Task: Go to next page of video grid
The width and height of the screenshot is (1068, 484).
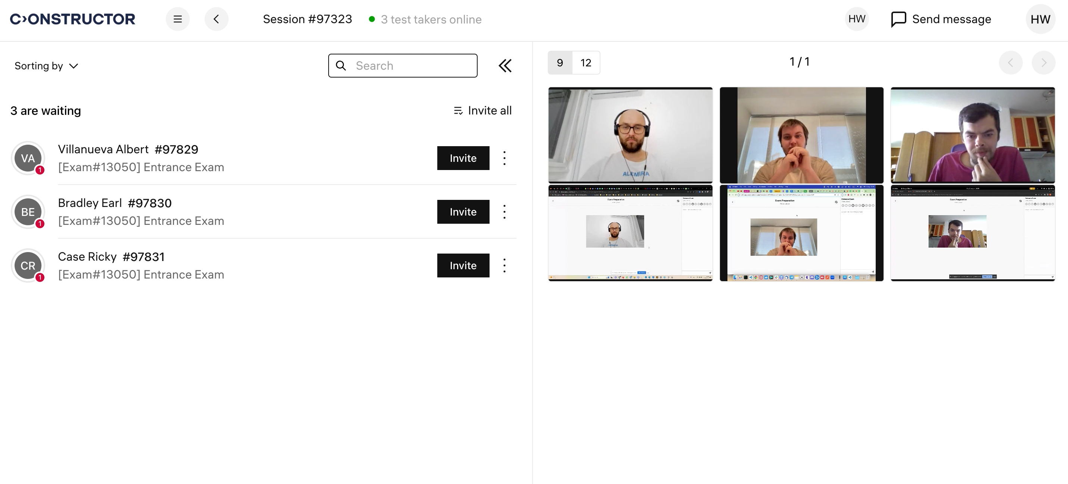Action: (1043, 63)
